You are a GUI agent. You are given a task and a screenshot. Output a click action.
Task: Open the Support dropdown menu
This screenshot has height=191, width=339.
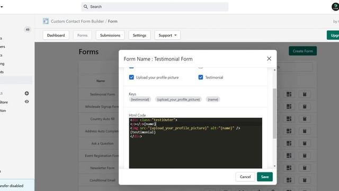click(x=167, y=36)
